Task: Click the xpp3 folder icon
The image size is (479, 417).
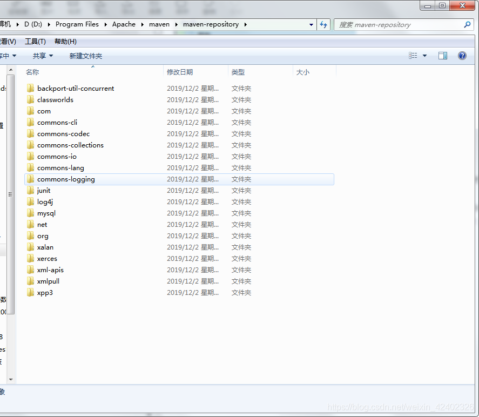Action: (31, 293)
